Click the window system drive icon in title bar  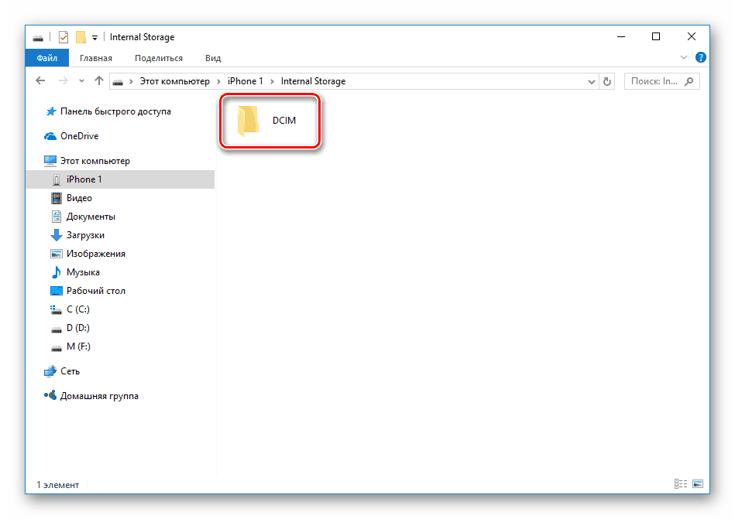click(x=38, y=38)
